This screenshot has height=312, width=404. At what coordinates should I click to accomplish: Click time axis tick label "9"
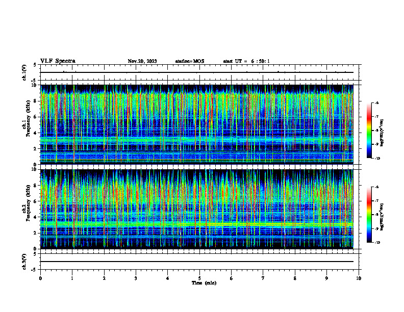pyautogui.click(x=326, y=278)
